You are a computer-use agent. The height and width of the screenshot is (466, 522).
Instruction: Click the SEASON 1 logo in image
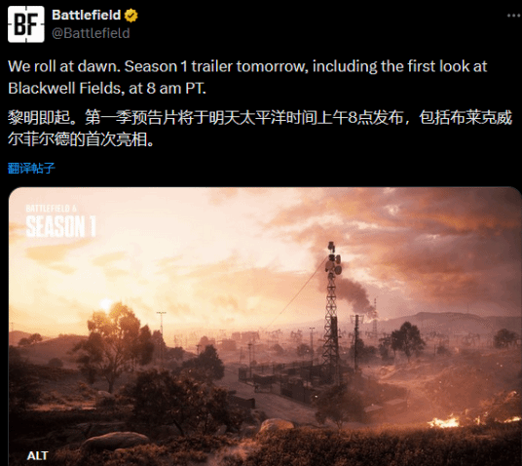coord(61,226)
